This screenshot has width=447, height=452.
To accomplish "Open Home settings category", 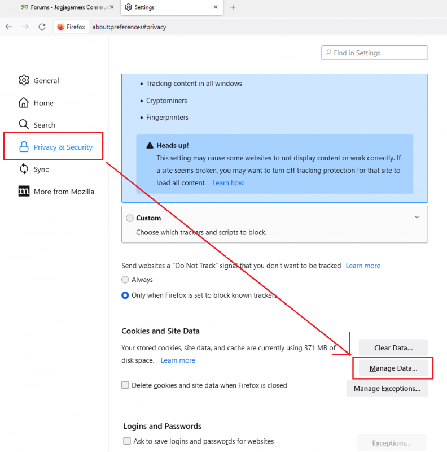I will pyautogui.click(x=36, y=103).
